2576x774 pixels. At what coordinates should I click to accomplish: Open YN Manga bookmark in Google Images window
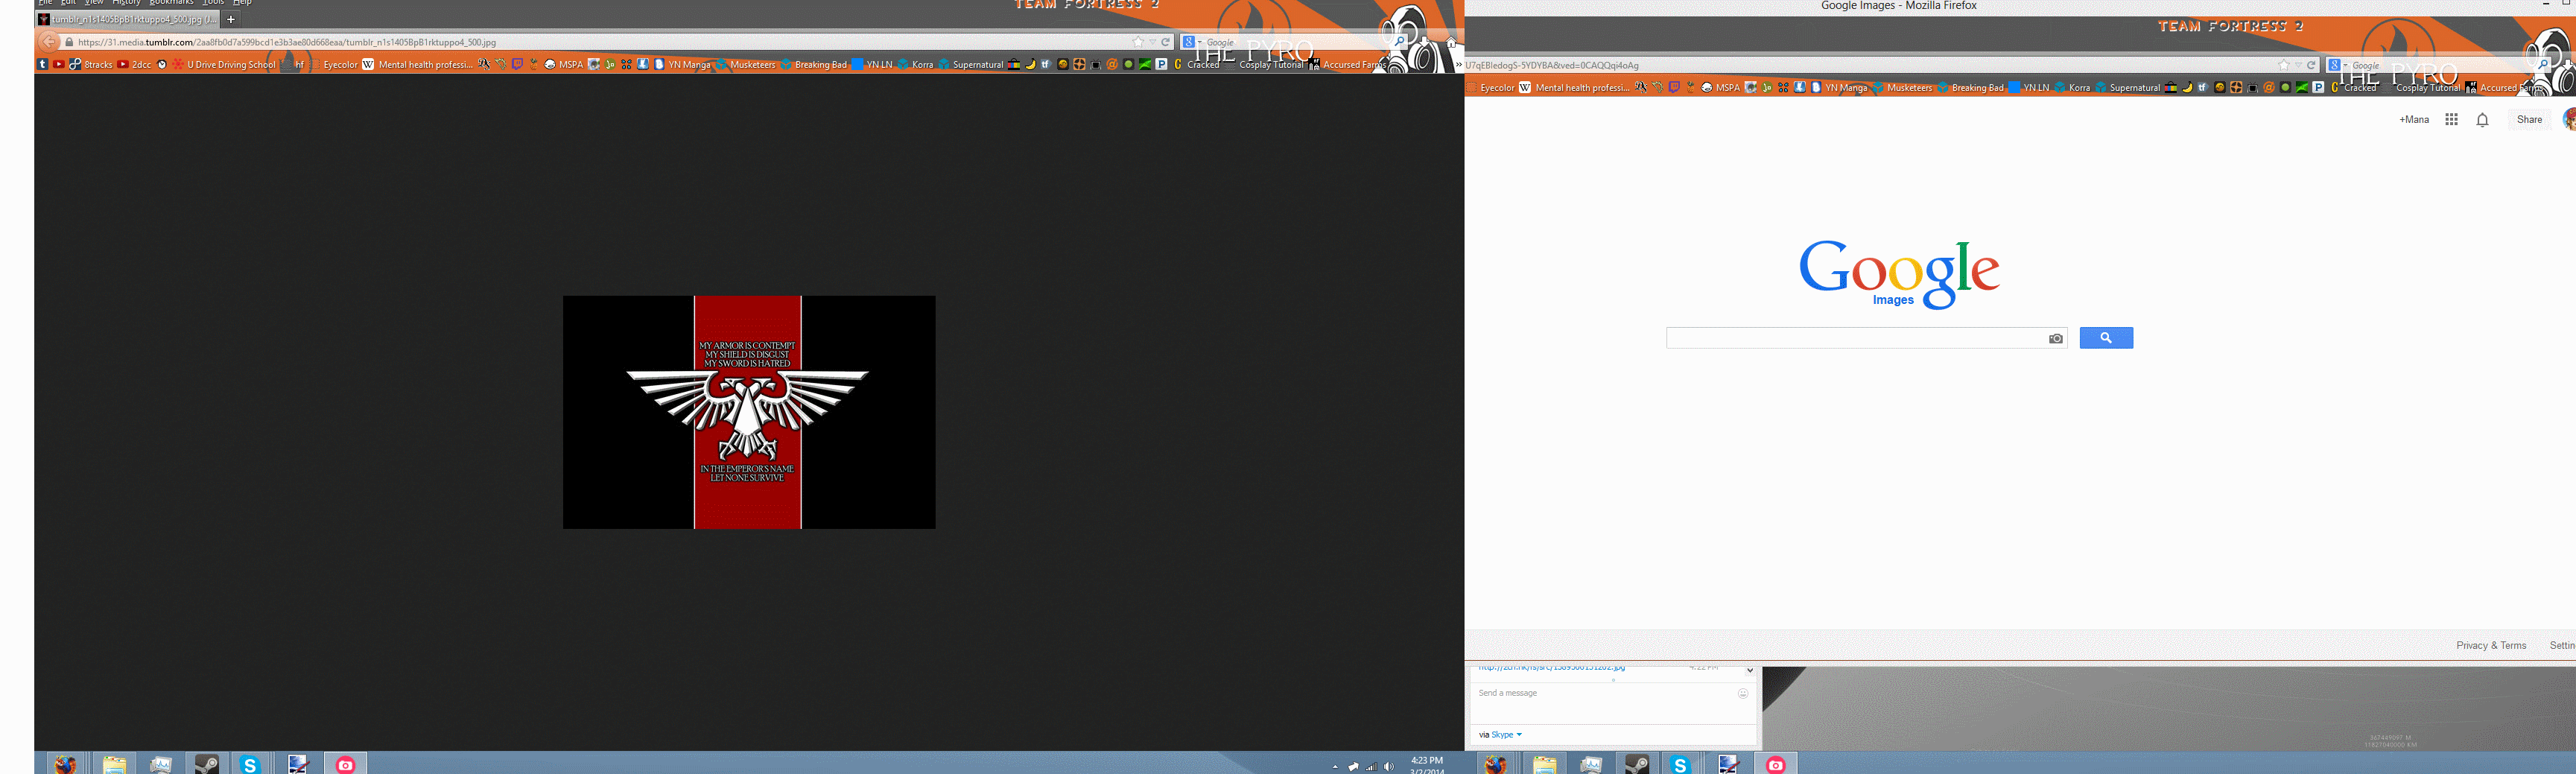(x=1838, y=87)
